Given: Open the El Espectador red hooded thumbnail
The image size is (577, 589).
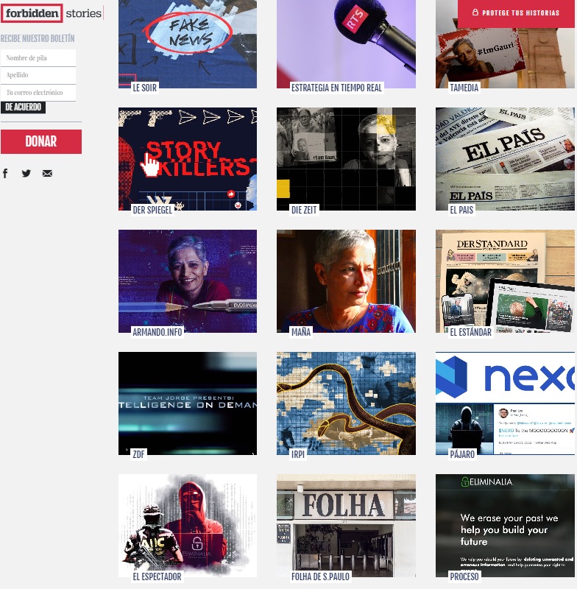Looking at the screenshot, I should pos(188,526).
